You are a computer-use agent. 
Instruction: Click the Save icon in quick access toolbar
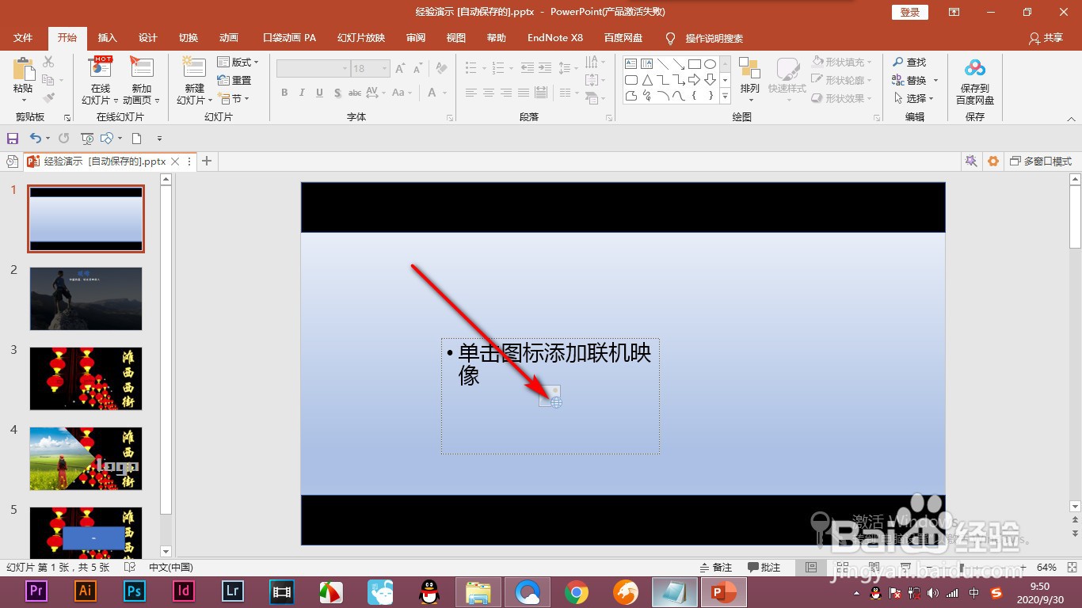(x=13, y=138)
